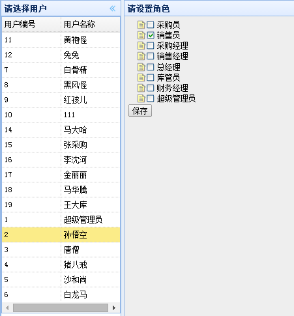294x316 pixels.
Task: Collapse the 请选择用户 panel
Action: coord(113,8)
